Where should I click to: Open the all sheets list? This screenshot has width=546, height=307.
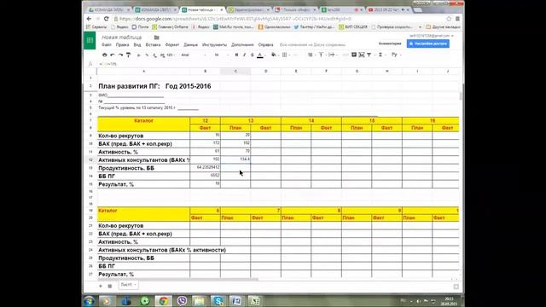click(x=110, y=286)
